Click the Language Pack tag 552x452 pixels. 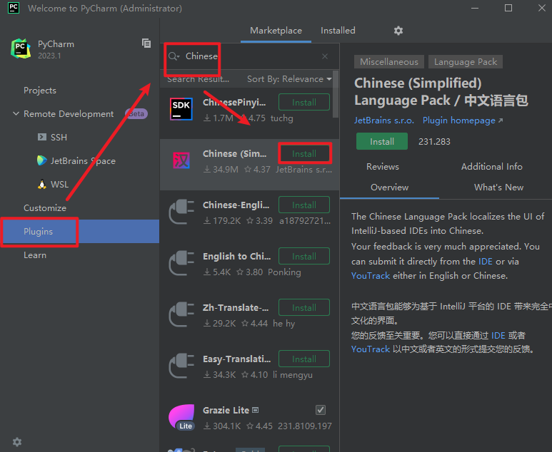tap(465, 62)
